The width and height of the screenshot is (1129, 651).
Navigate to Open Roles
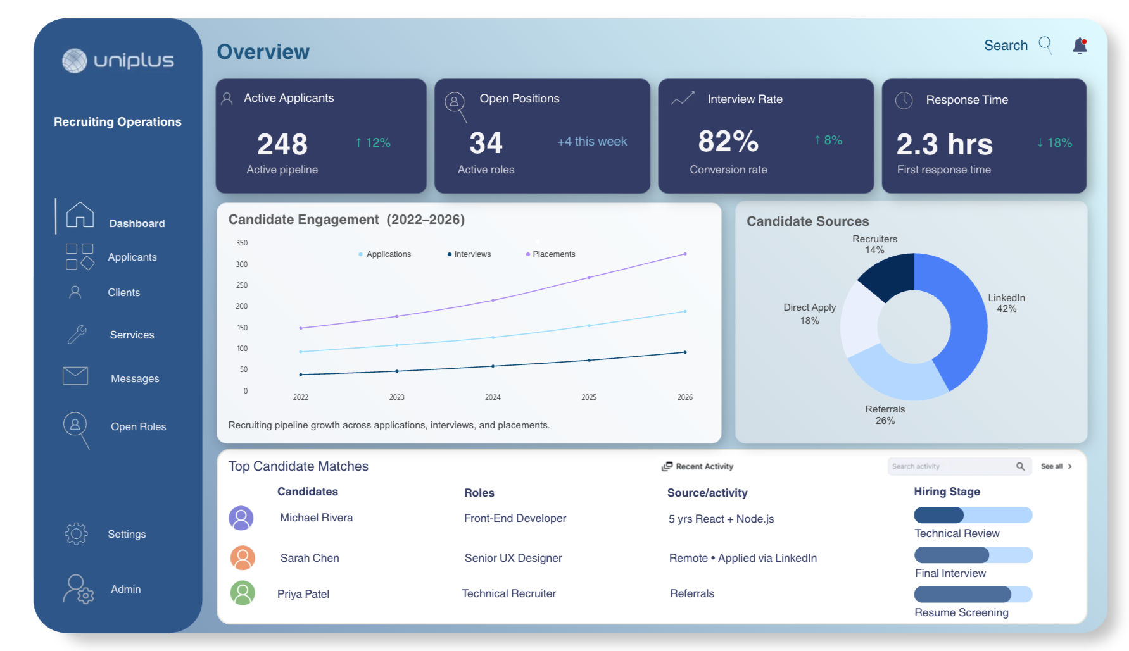(x=139, y=426)
